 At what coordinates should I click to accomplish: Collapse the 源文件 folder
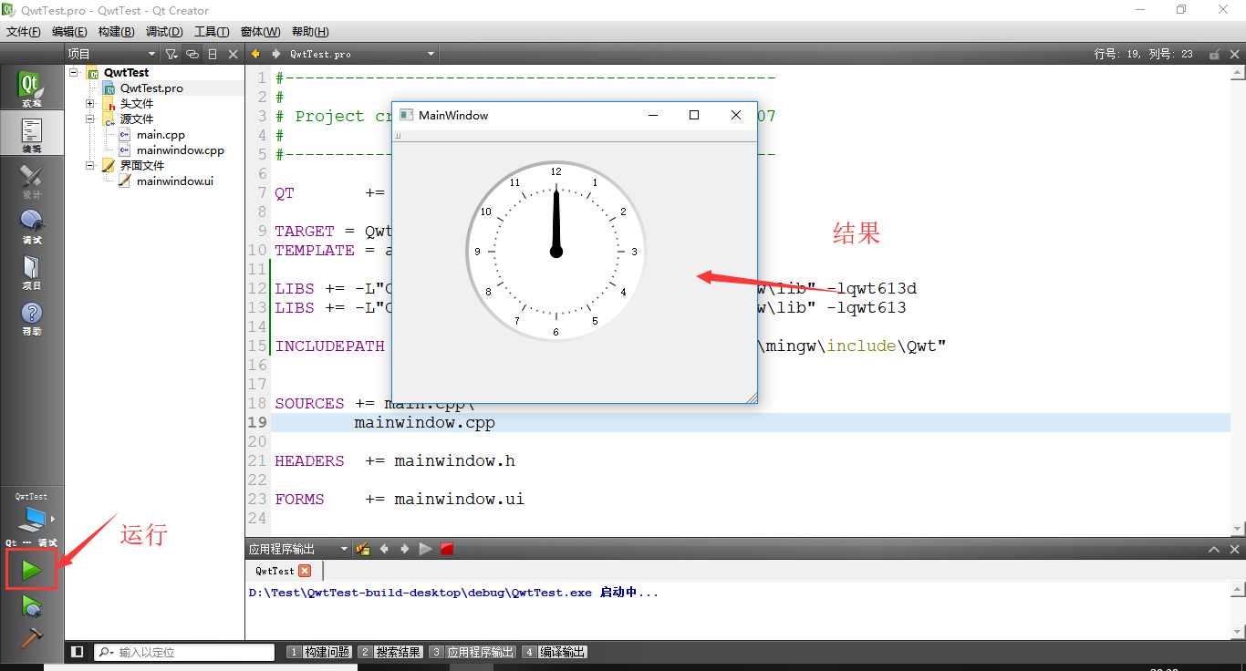(90, 119)
